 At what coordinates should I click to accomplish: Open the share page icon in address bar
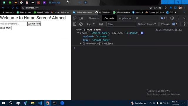(155, 8)
